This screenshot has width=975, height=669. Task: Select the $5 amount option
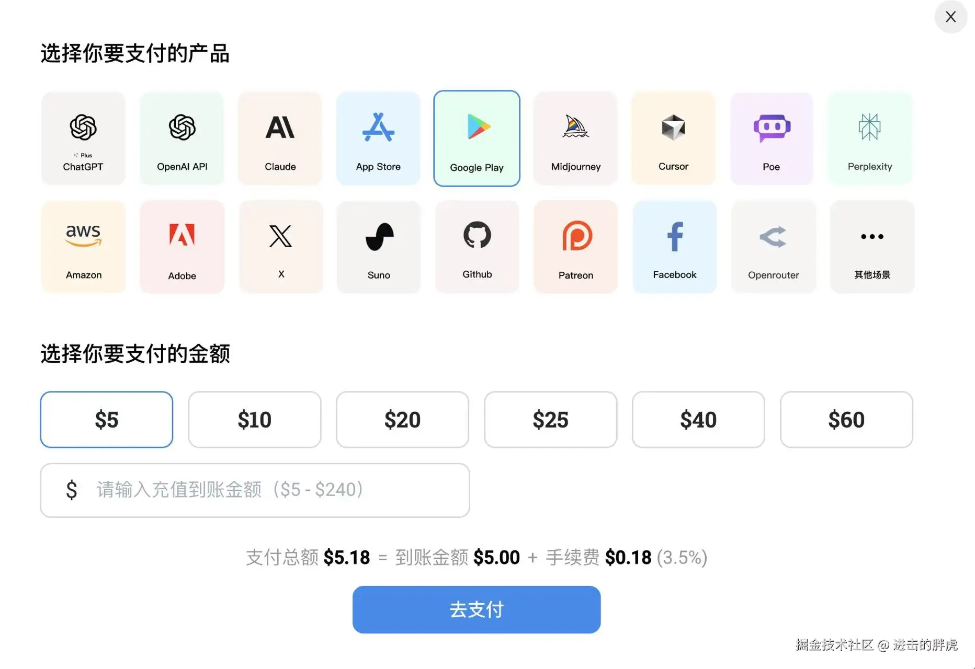107,420
